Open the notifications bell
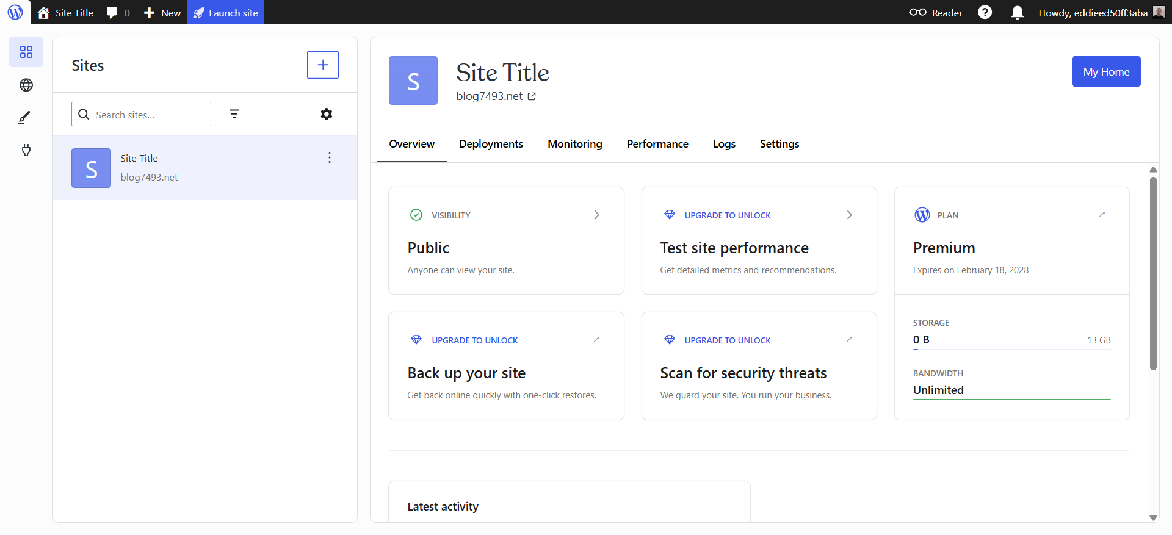This screenshot has height=535, width=1172. (x=1017, y=13)
